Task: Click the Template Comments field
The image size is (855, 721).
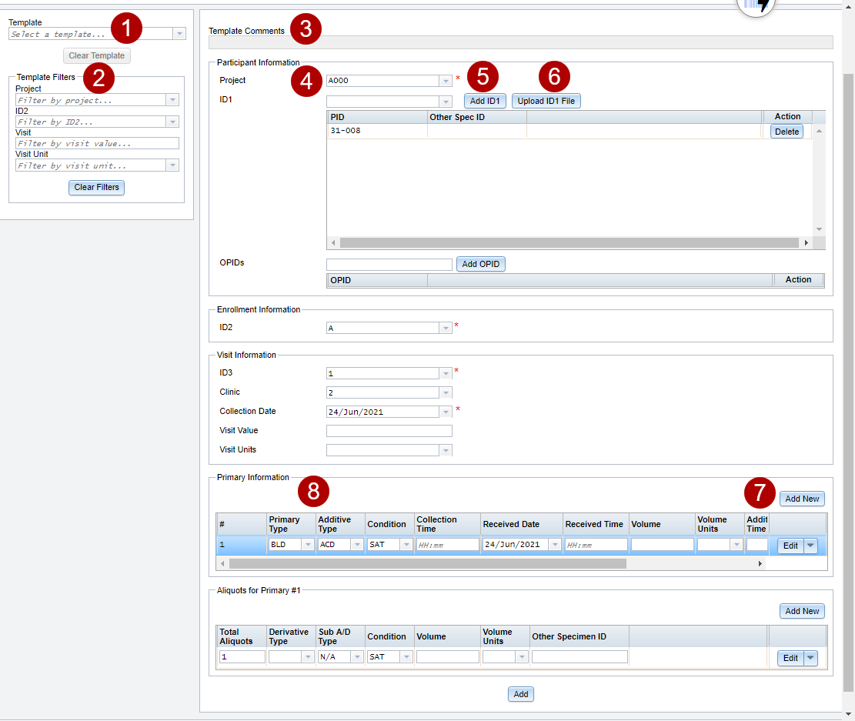Action: point(521,42)
